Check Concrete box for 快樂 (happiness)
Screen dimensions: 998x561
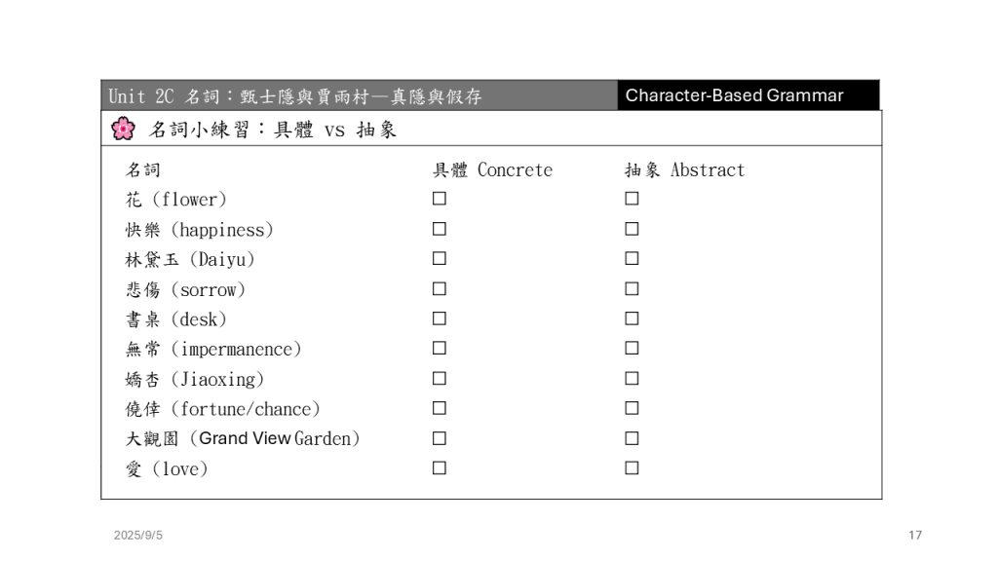tap(440, 229)
